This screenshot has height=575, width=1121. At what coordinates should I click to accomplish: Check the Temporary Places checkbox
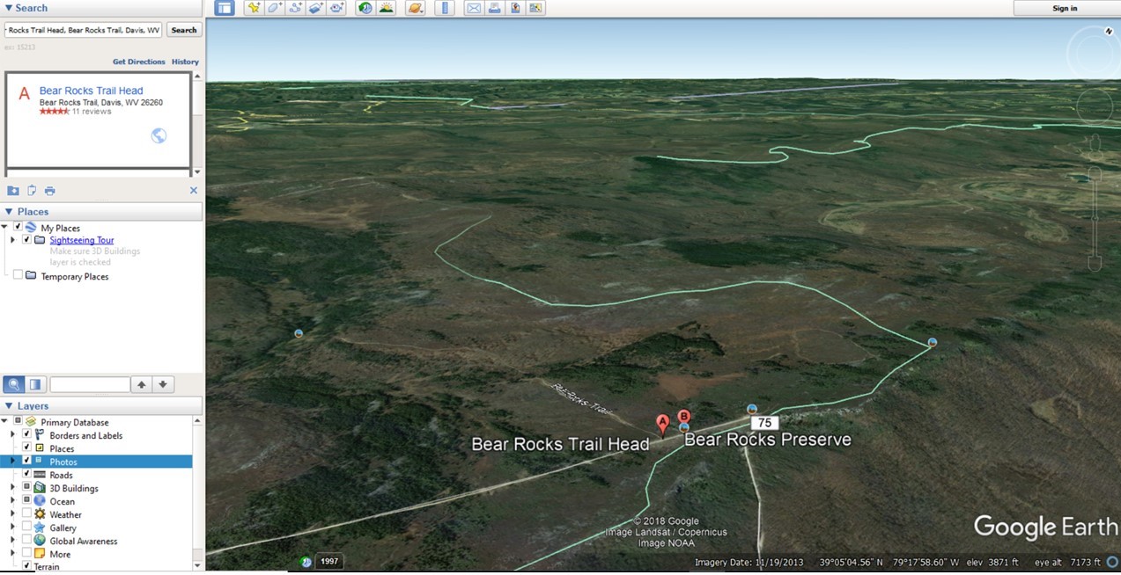point(18,275)
